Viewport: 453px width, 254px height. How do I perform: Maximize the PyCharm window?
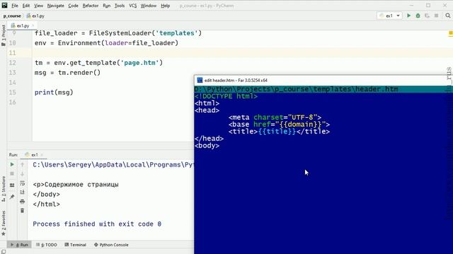(428, 6)
